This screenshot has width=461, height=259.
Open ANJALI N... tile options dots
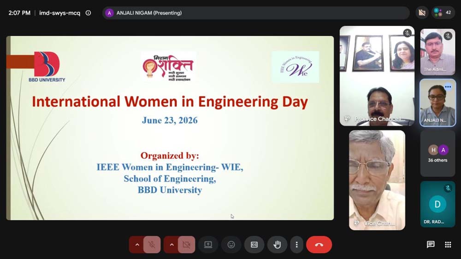[x=448, y=87]
